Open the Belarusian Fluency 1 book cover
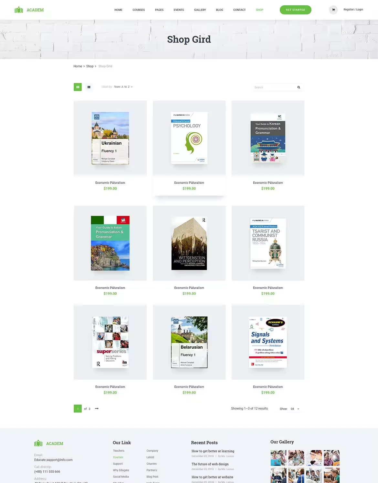The image size is (378, 483). (189, 342)
